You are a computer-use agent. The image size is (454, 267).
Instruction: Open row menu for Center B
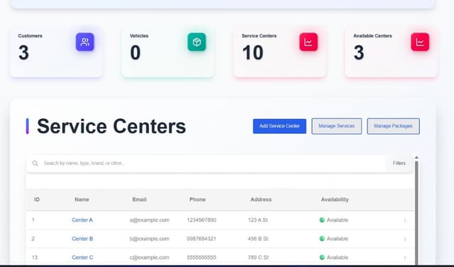(405, 239)
